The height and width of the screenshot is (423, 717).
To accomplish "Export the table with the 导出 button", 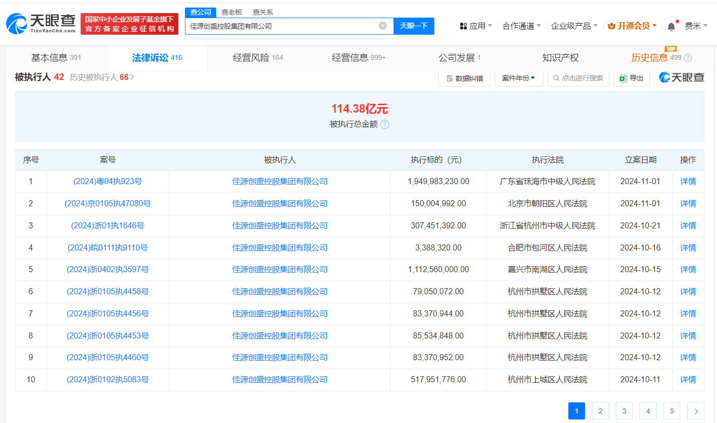I will click(632, 78).
